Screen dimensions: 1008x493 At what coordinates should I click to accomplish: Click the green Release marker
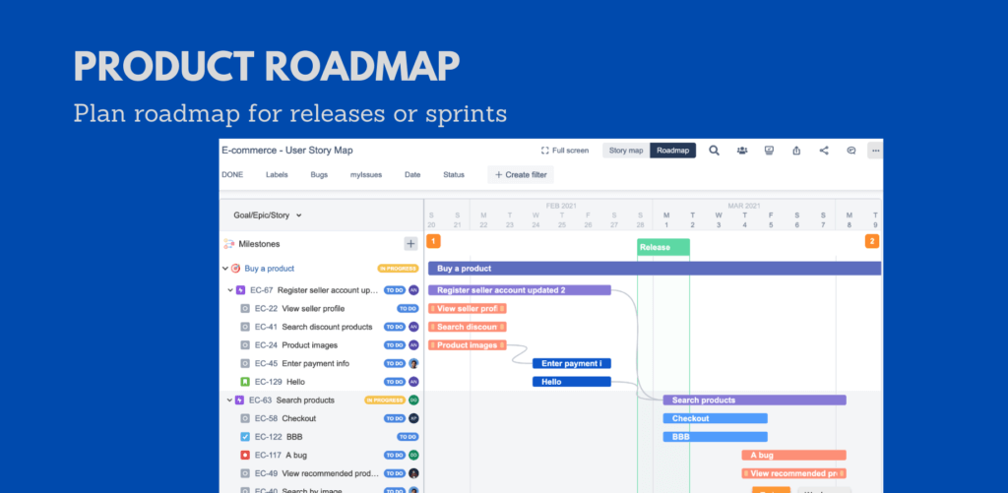pyautogui.click(x=663, y=247)
